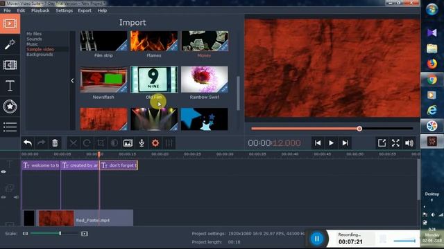Open the Stickers star tab
This screenshot has height=249, width=444.
pyautogui.click(x=10, y=106)
